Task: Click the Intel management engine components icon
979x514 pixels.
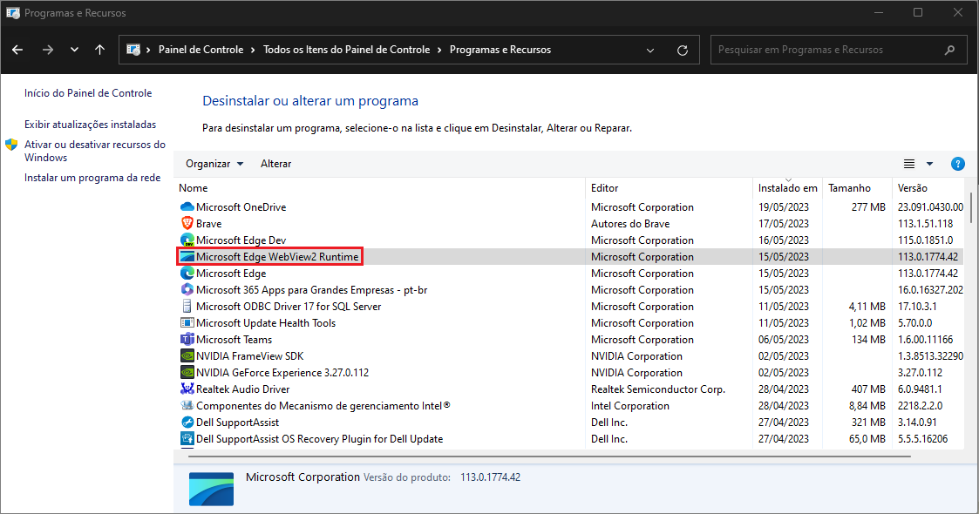Action: 187,405
